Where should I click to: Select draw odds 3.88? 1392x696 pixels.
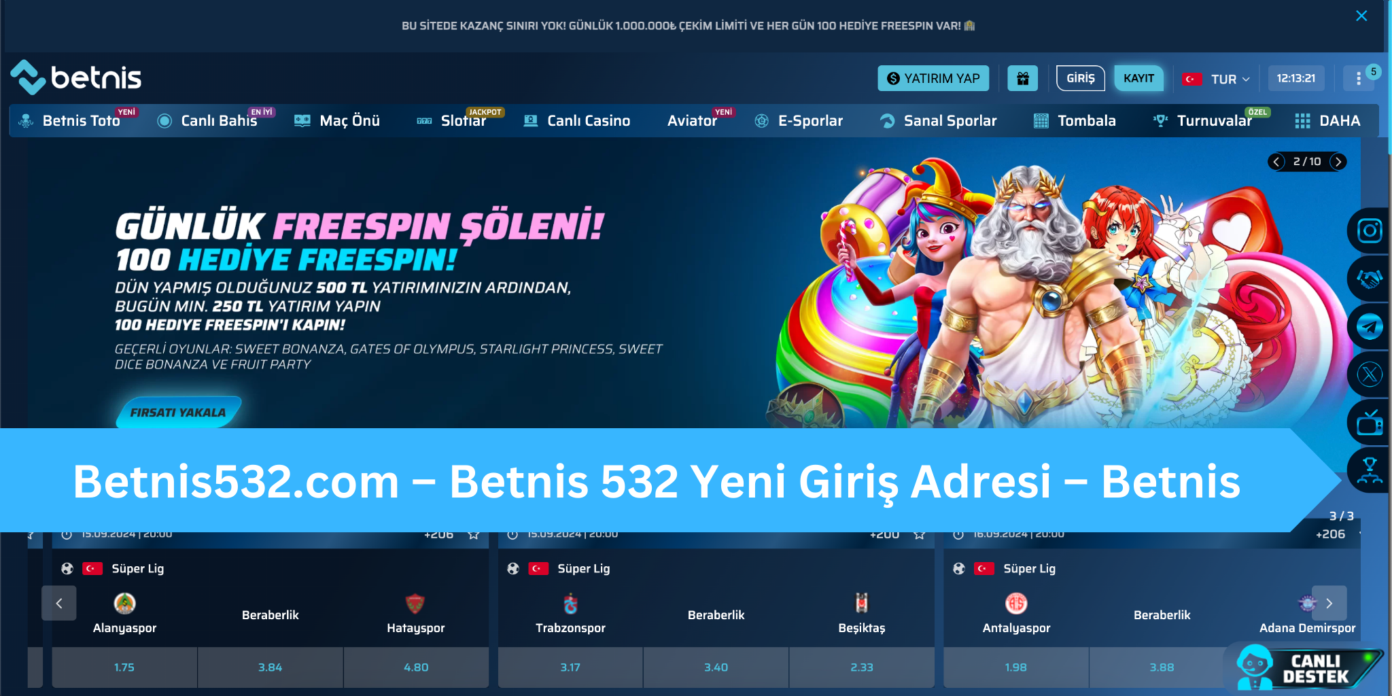click(x=1162, y=667)
